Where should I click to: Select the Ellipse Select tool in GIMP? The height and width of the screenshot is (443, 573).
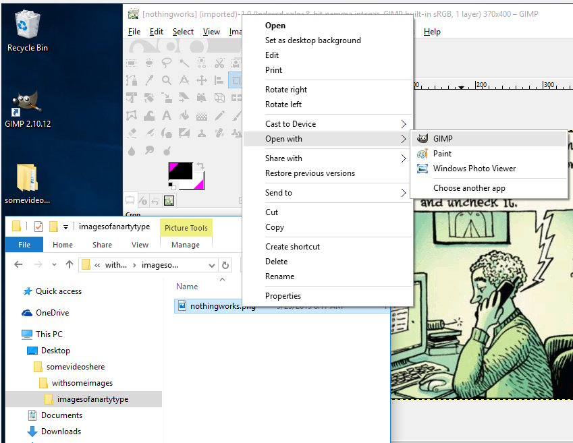click(149, 63)
